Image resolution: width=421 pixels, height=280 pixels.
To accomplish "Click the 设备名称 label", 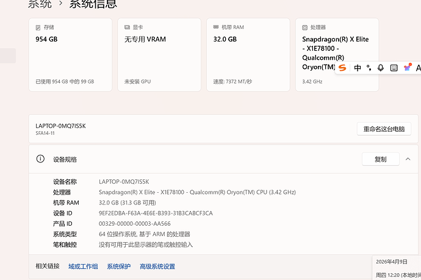I will pyautogui.click(x=65, y=182).
